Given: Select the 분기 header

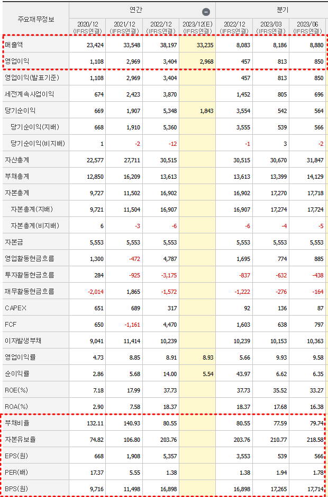Looking at the screenshot, I should click(x=282, y=10).
